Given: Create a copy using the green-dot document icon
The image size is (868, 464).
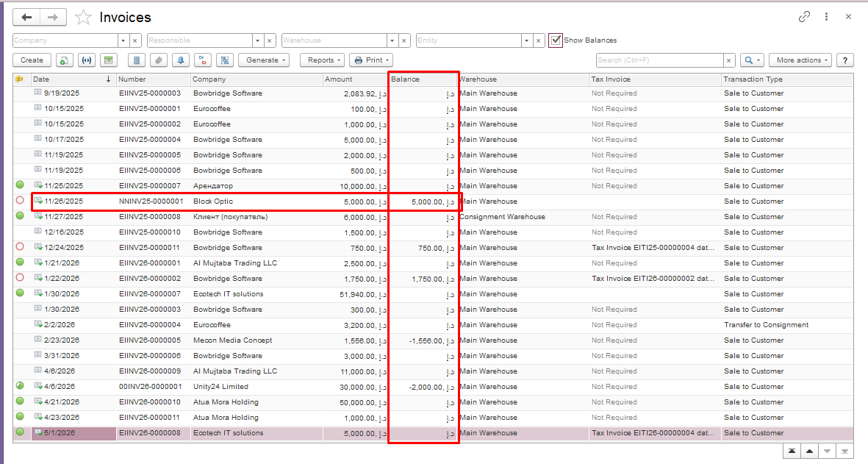Looking at the screenshot, I should 64,60.
